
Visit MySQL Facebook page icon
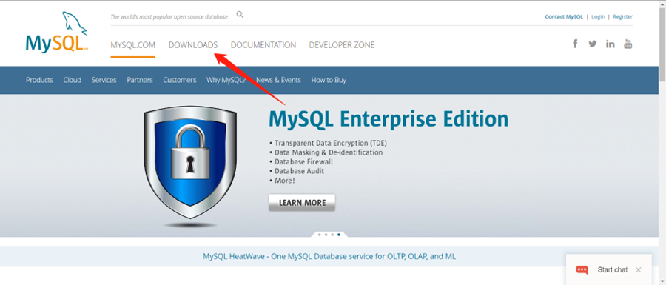[575, 44]
